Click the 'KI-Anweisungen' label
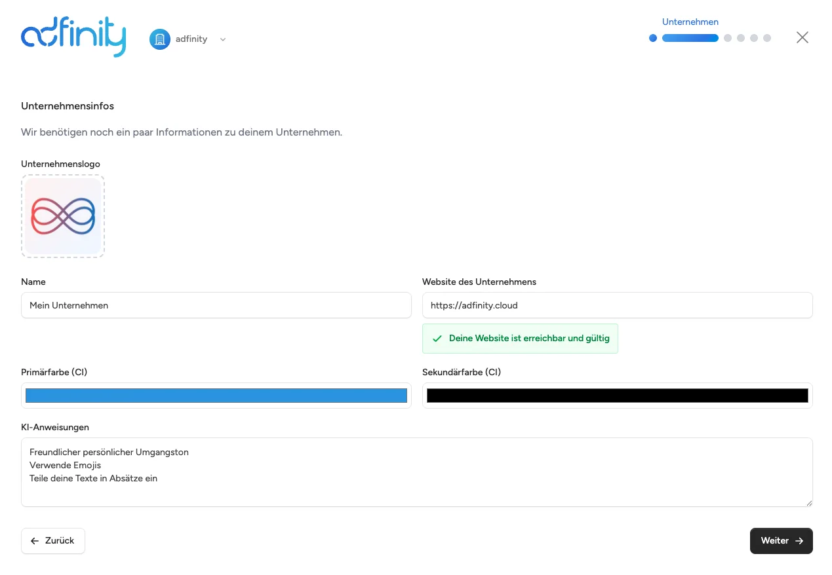This screenshot has height=575, width=832. 55,427
